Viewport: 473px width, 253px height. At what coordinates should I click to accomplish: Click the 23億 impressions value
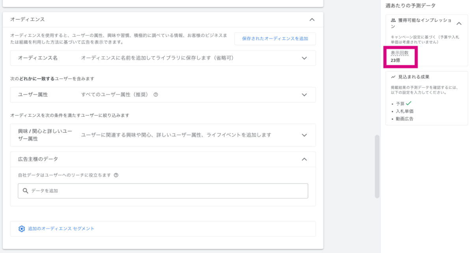[x=396, y=60]
